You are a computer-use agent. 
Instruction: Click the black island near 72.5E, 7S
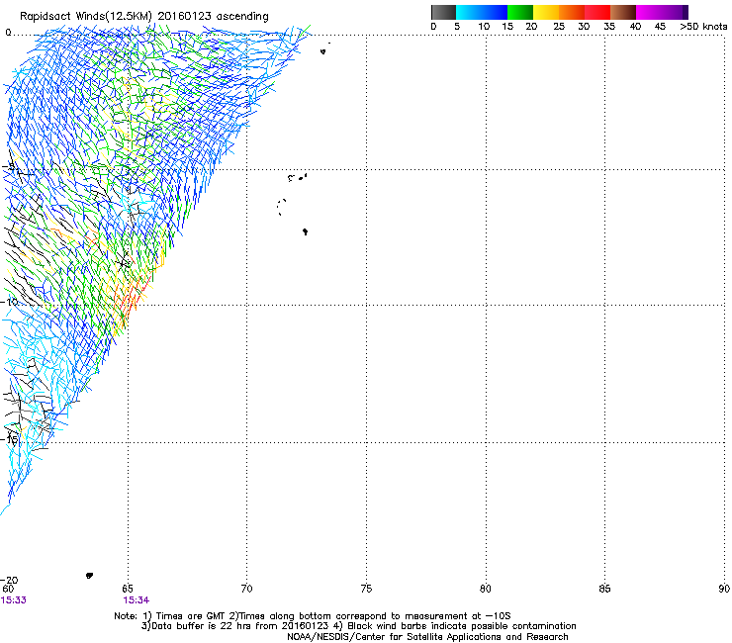(x=306, y=231)
